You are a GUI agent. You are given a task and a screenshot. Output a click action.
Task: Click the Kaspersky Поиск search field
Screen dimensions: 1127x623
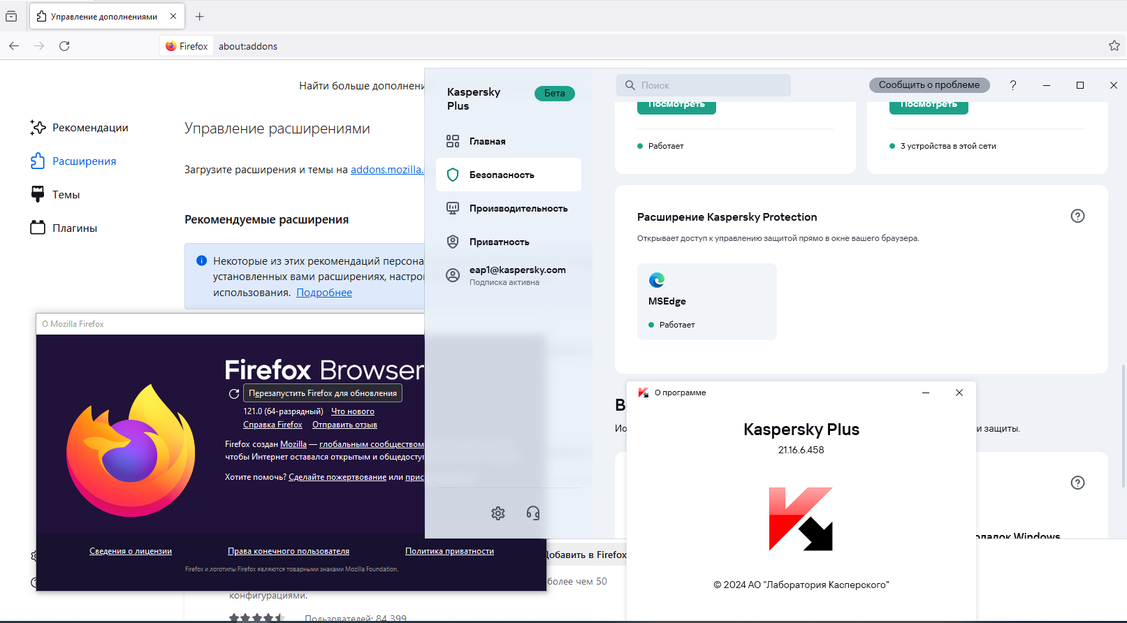coord(704,85)
